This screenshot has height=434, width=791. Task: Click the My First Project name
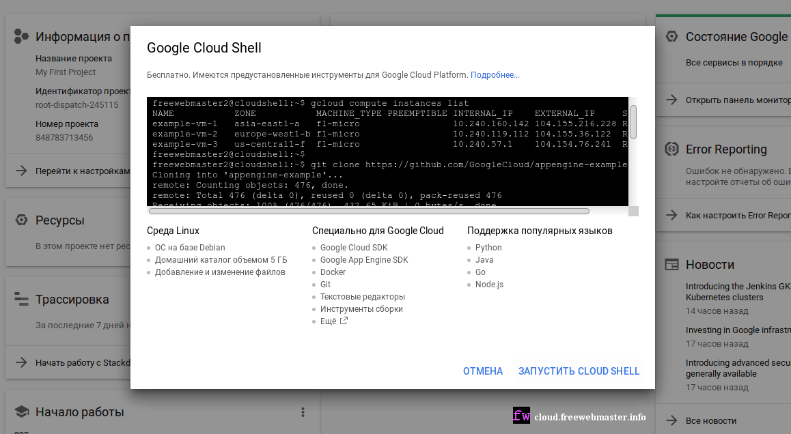point(66,72)
